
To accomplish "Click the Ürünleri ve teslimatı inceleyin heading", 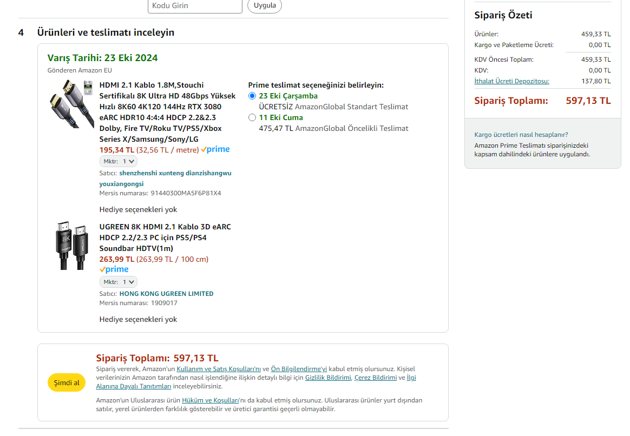I will coord(106,32).
